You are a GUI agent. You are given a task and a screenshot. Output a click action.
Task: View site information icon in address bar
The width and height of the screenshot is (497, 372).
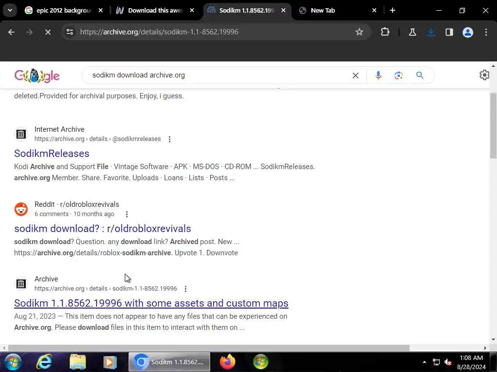click(70, 32)
